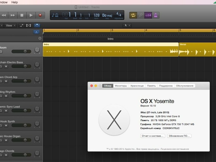Open the pointer tool menu
The width and height of the screenshot is (216, 162).
[127, 26]
